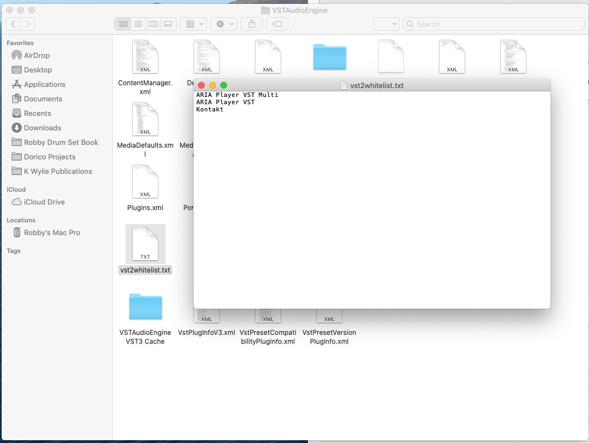The width and height of the screenshot is (589, 443).
Task: Switch to column view
Action: tap(153, 24)
